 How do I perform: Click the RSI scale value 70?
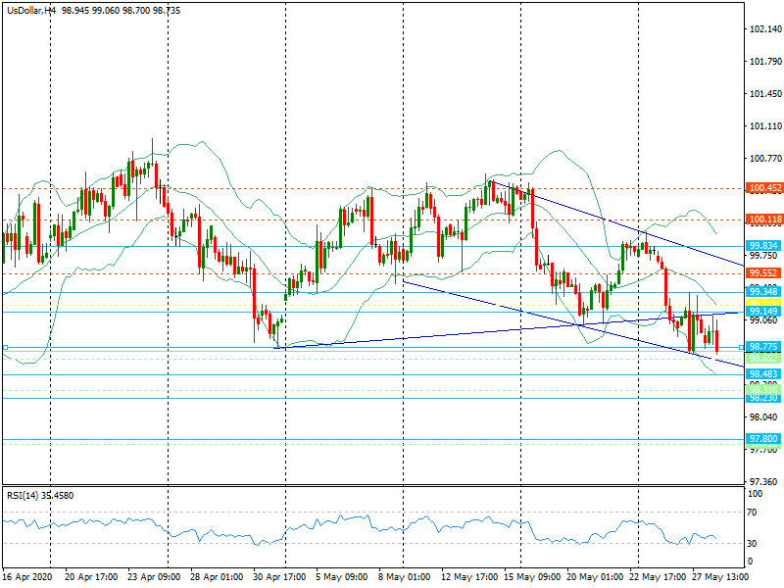752,512
